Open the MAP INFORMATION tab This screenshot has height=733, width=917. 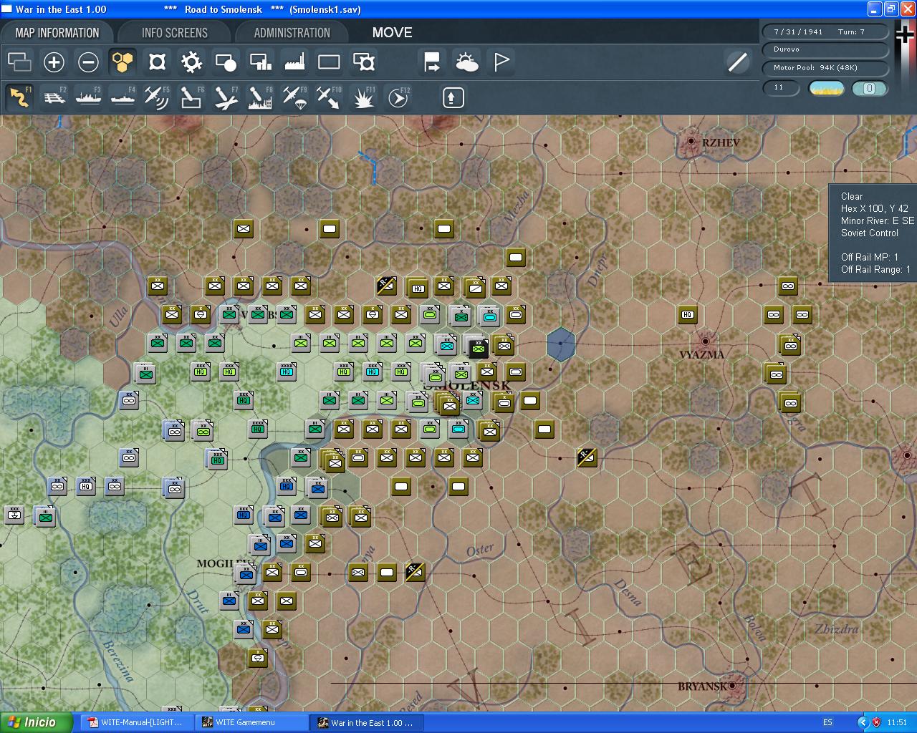point(57,33)
